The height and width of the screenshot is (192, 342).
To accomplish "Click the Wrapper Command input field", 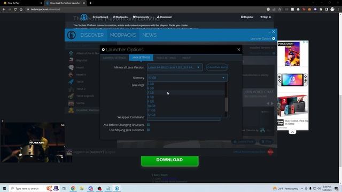I will (184, 118).
